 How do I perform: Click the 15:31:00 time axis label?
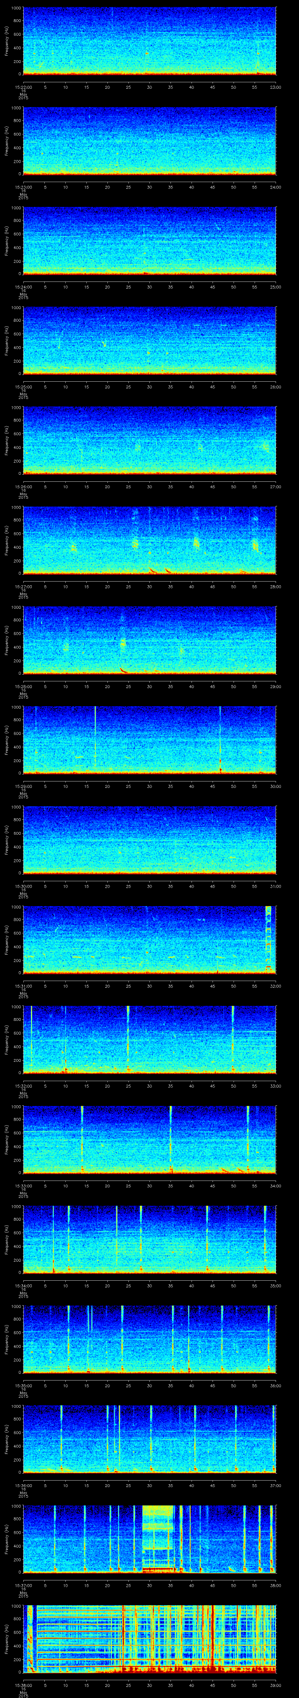point(23,985)
